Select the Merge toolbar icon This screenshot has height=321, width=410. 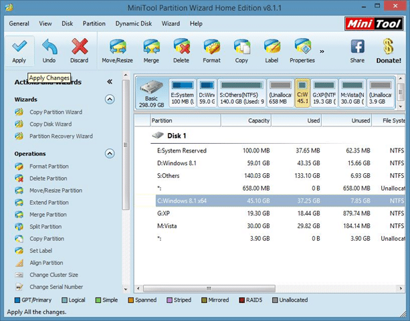point(151,47)
